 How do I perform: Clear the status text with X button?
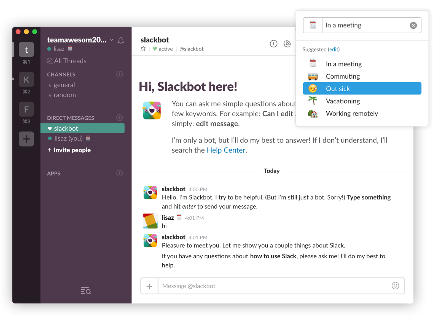point(413,25)
